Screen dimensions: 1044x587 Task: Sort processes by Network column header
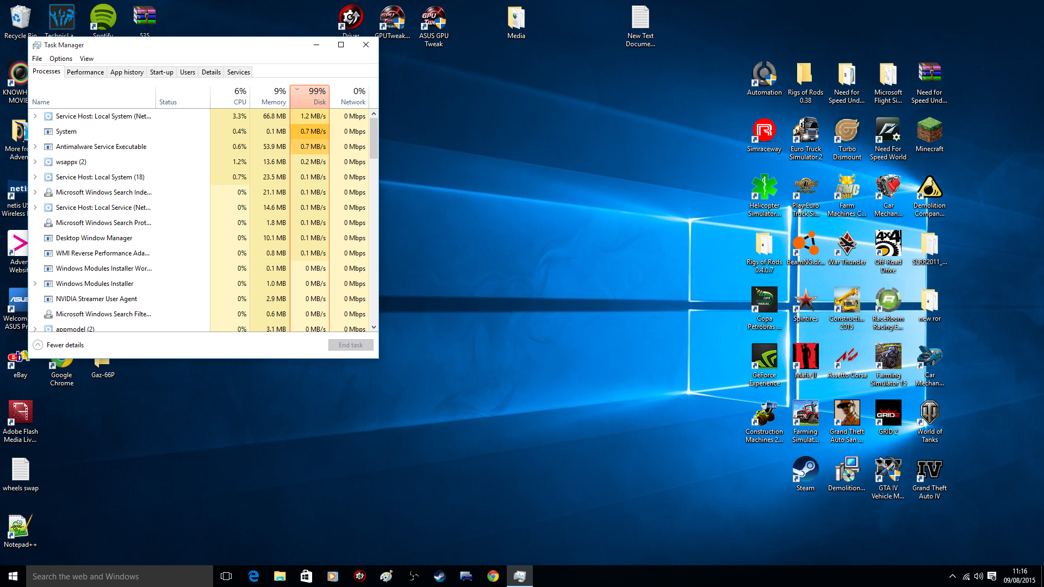pos(349,96)
